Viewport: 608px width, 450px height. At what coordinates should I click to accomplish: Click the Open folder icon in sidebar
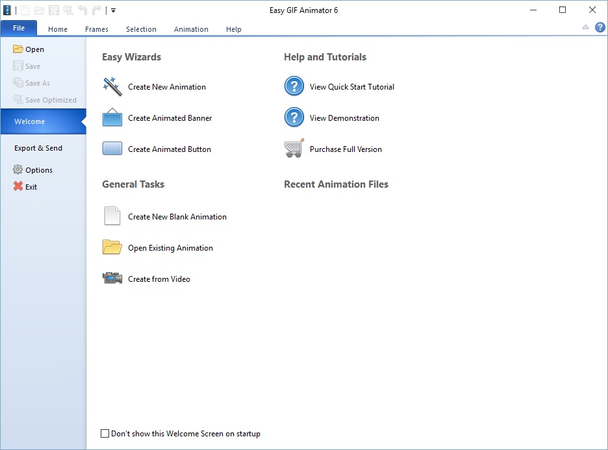[18, 49]
